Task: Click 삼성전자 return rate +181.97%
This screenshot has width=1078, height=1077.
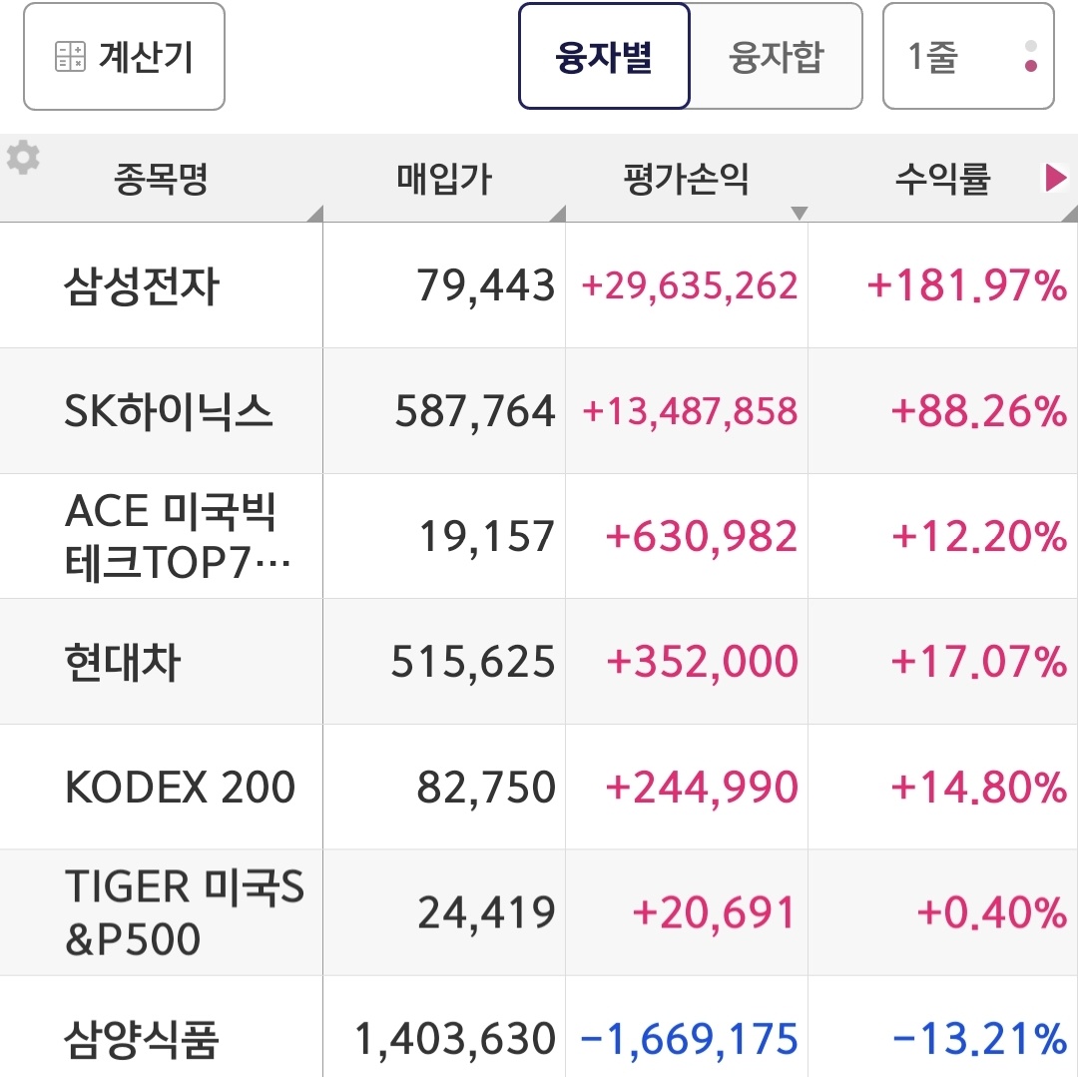Action: coord(967,286)
